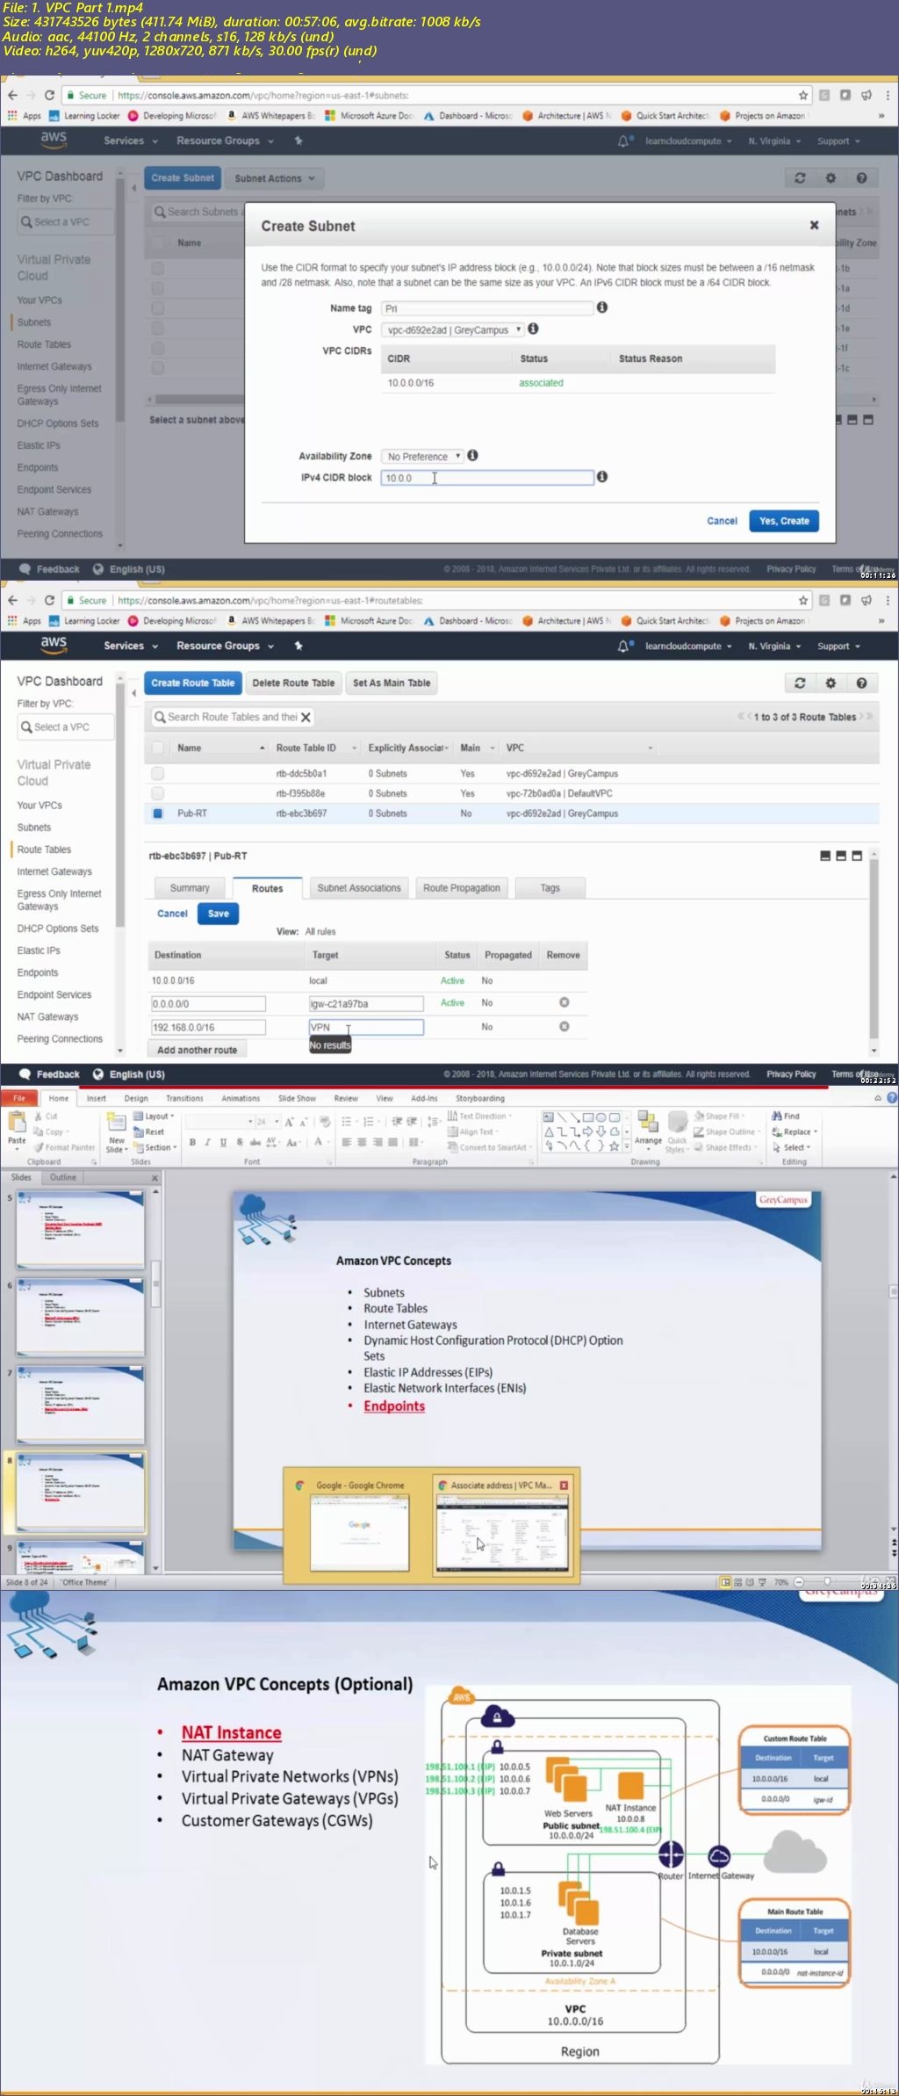The image size is (899, 2096).
Task: Close the Create Subnet dialog
Action: pos(814,225)
